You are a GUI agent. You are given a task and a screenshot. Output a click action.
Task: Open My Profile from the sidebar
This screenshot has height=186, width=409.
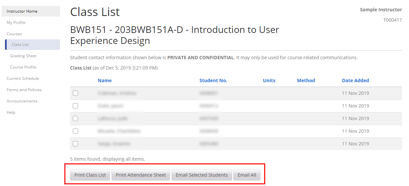click(16, 23)
